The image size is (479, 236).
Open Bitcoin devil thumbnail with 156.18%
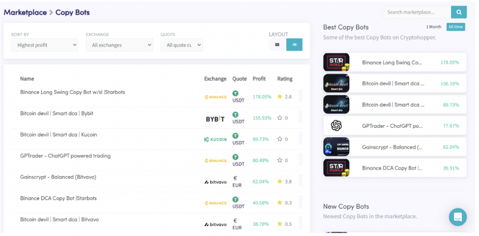tap(336, 83)
